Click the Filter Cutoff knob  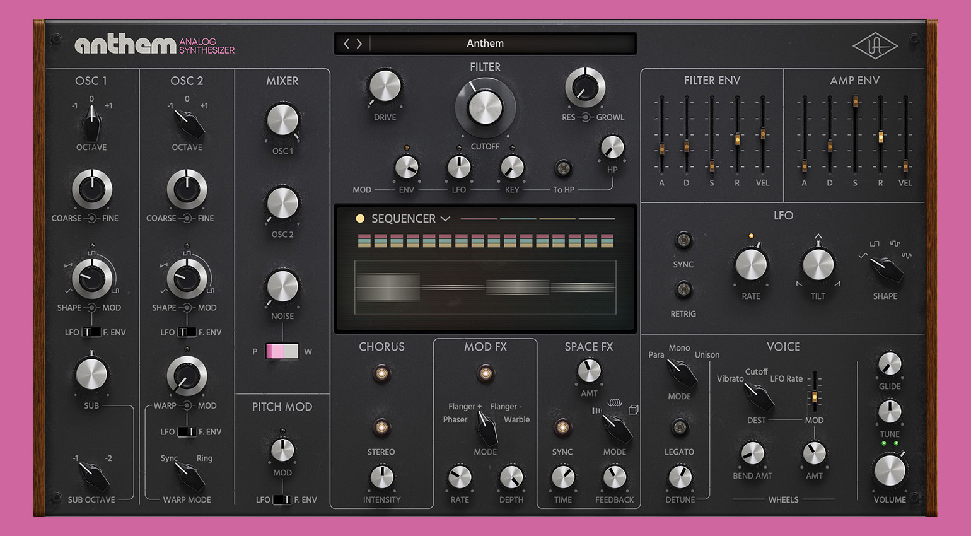[485, 108]
